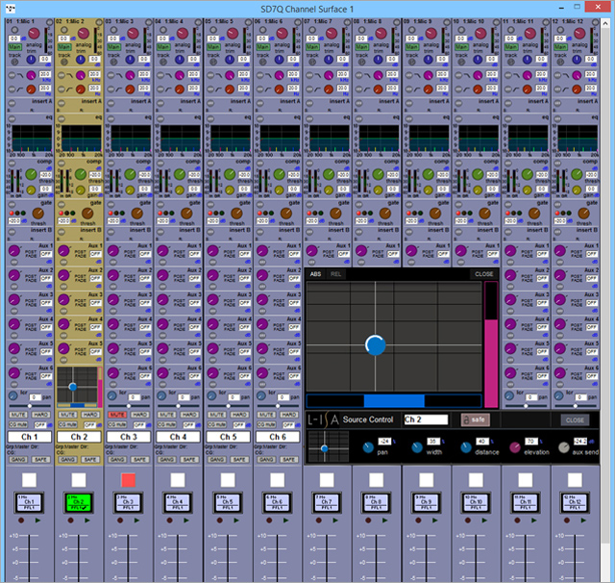Screen dimensions: 615x583
Task: Mute channel Ch 1
Action: point(18,415)
